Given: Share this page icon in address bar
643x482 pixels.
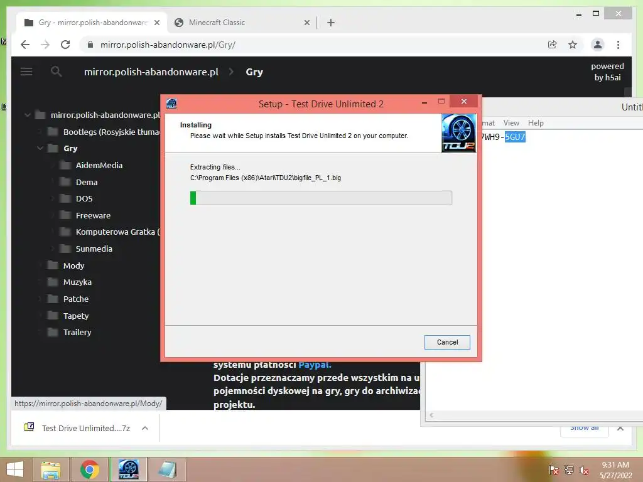Looking at the screenshot, I should [x=553, y=45].
